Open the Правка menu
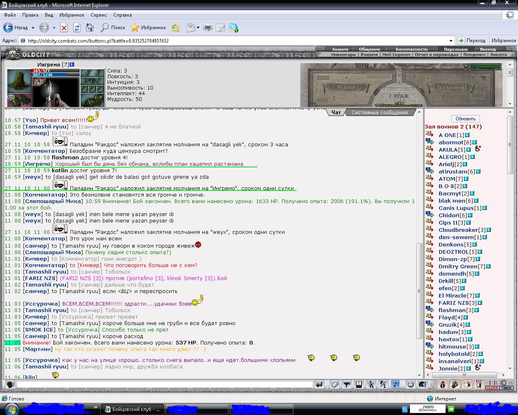The height and width of the screenshot is (415, 518). [30, 15]
